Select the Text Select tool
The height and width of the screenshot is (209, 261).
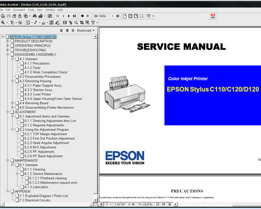point(12,23)
